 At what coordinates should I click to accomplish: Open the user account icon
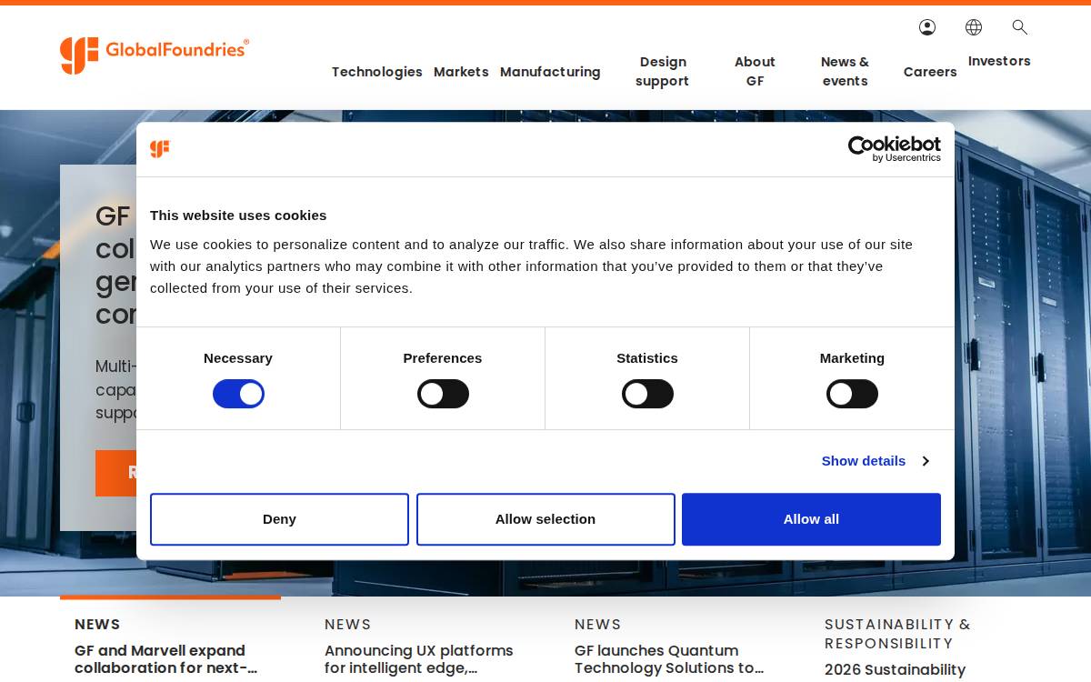pyautogui.click(x=927, y=27)
